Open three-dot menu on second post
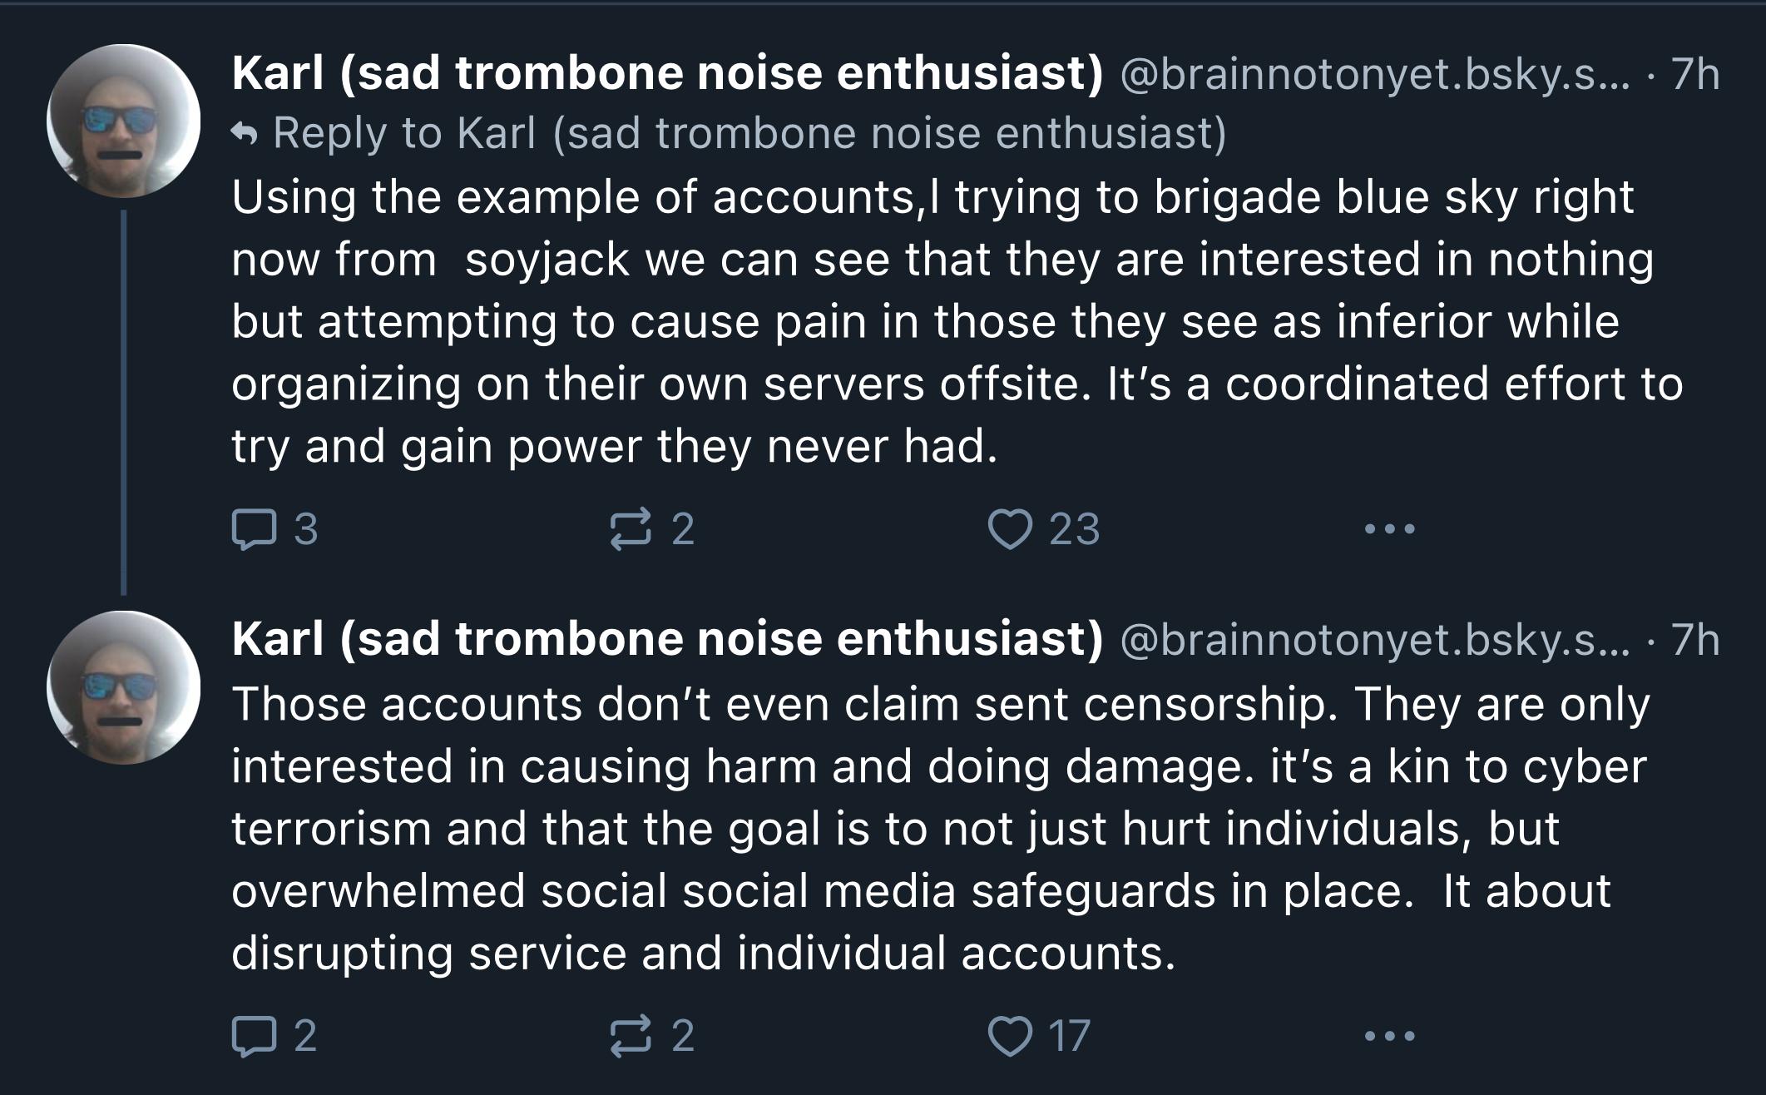Screen dimensions: 1766x1095 1389,1037
